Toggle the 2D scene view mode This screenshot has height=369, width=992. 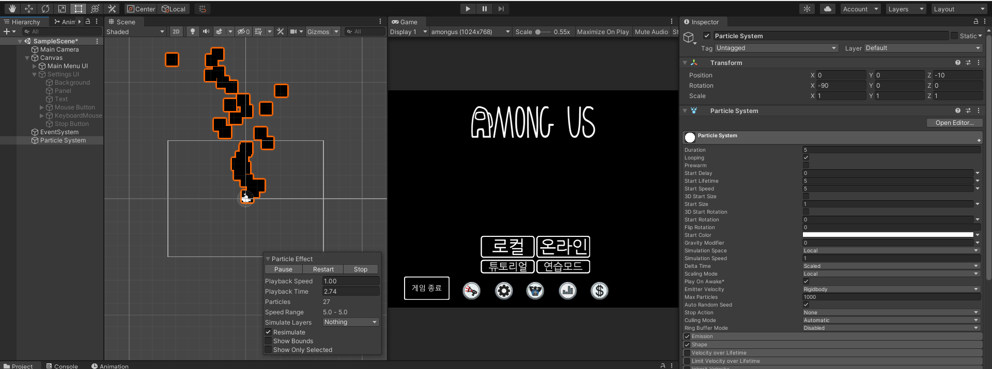[176, 31]
